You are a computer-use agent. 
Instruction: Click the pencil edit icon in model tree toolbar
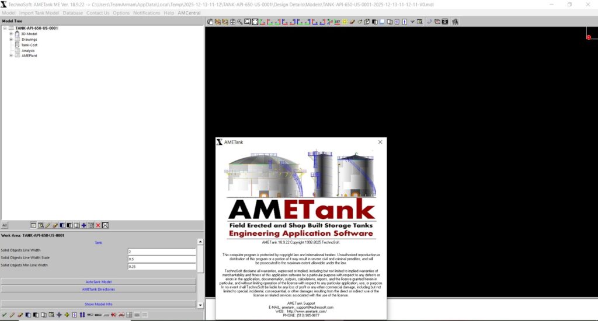pos(48,225)
